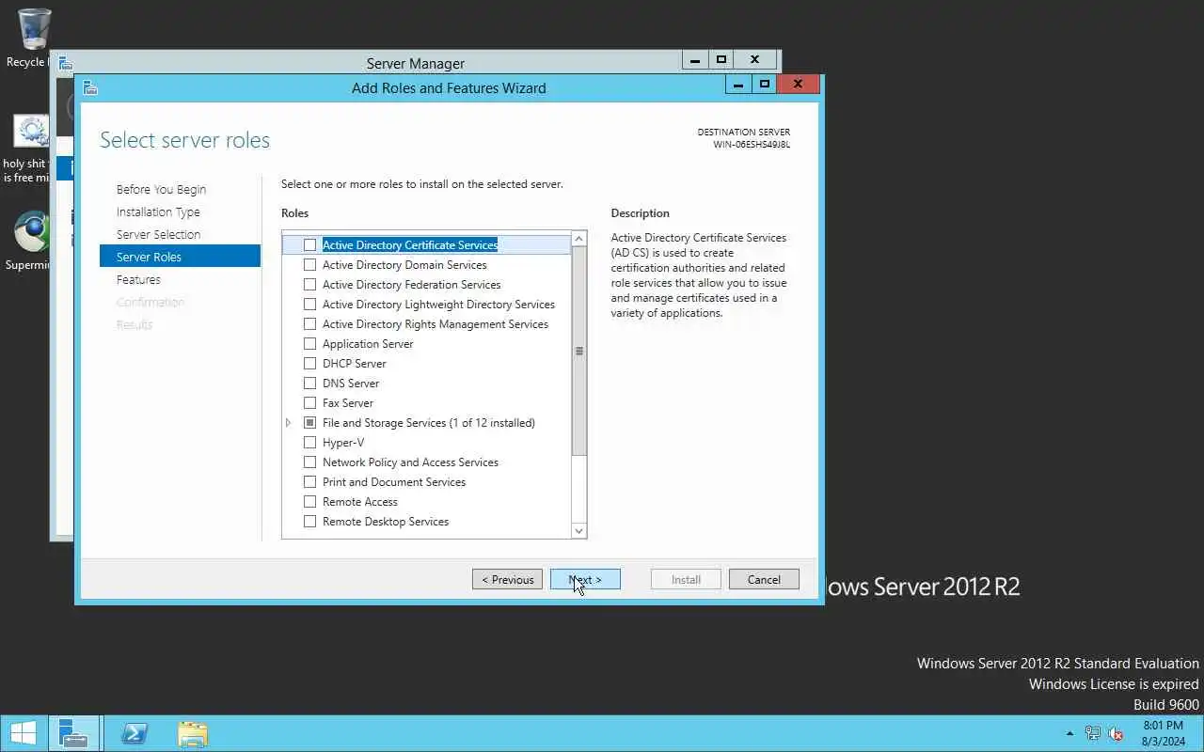
Task: Toggle File and Storage Services checkbox
Action: click(x=309, y=422)
